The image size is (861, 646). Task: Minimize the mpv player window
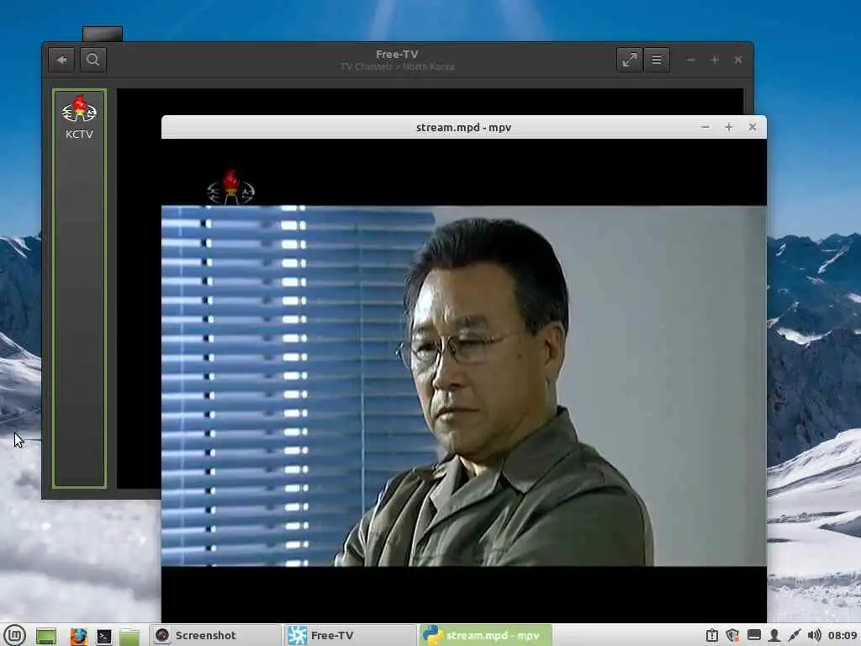pos(705,127)
